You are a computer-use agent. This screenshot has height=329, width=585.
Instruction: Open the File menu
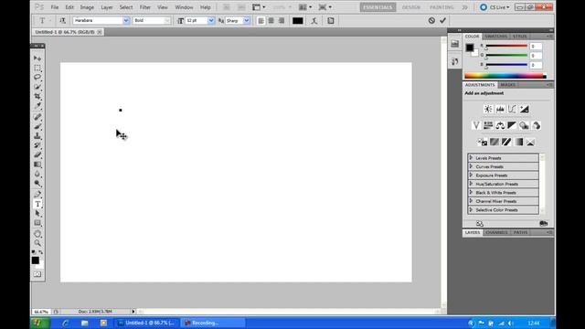pyautogui.click(x=55, y=7)
